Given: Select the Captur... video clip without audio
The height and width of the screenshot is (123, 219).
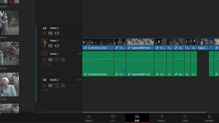Looking at the screenshot, I should (203, 44).
